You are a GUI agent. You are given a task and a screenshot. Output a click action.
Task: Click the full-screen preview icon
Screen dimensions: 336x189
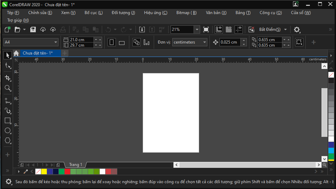[x=206, y=29]
